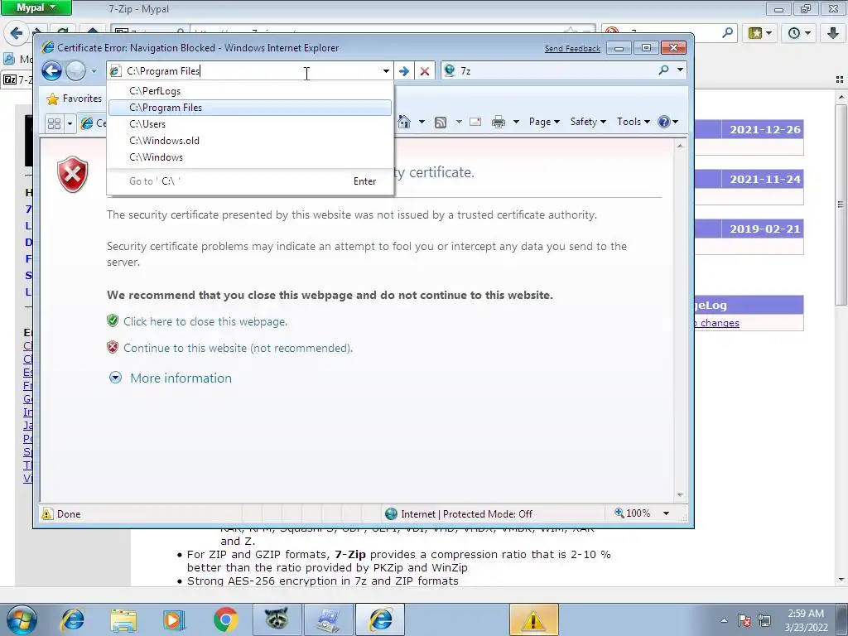Click the Internet Explorer back arrow button

point(52,71)
